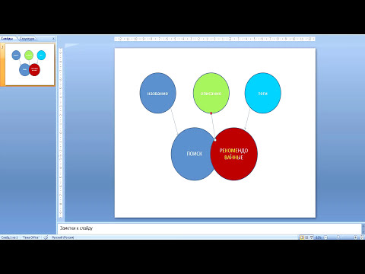This screenshot has height=274, width=365.
Task: Zoom in with the plus button
Action: pyautogui.click(x=355, y=237)
